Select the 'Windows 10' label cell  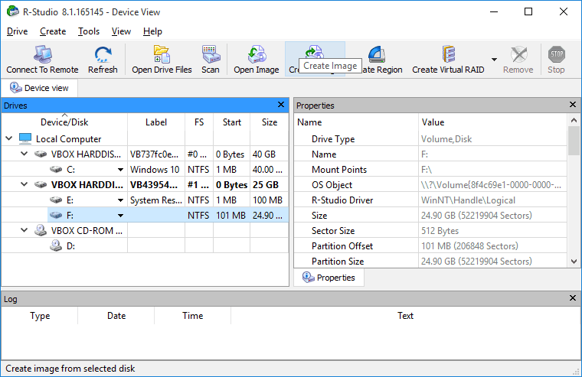pos(156,170)
